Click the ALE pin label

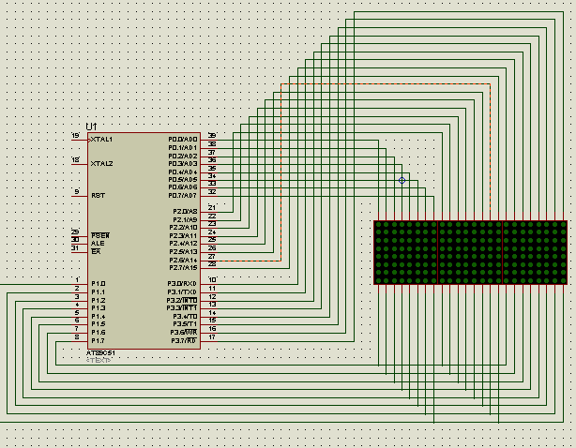(x=98, y=244)
